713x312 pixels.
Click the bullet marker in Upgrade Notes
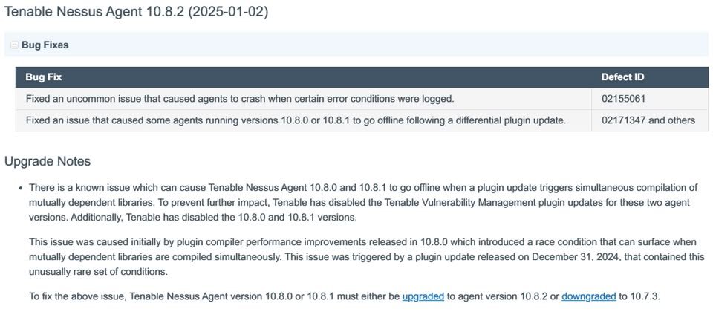[22, 188]
